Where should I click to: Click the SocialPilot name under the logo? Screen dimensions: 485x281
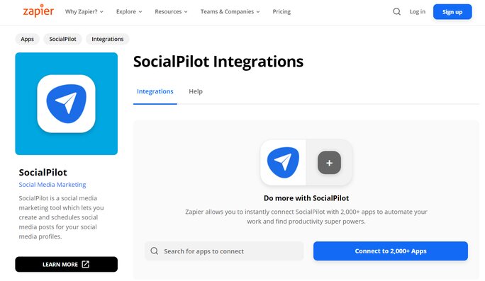43,172
